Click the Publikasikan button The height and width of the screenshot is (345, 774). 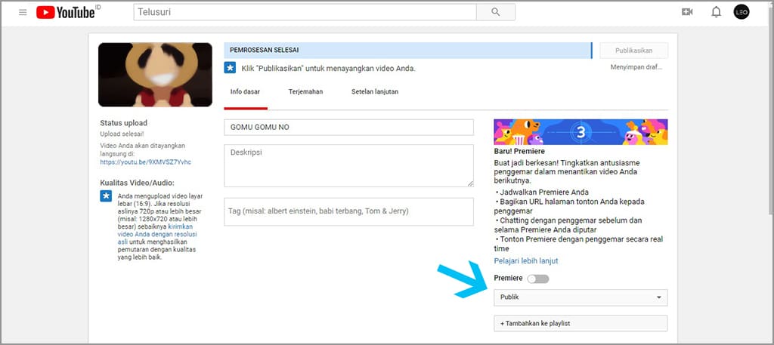point(634,51)
